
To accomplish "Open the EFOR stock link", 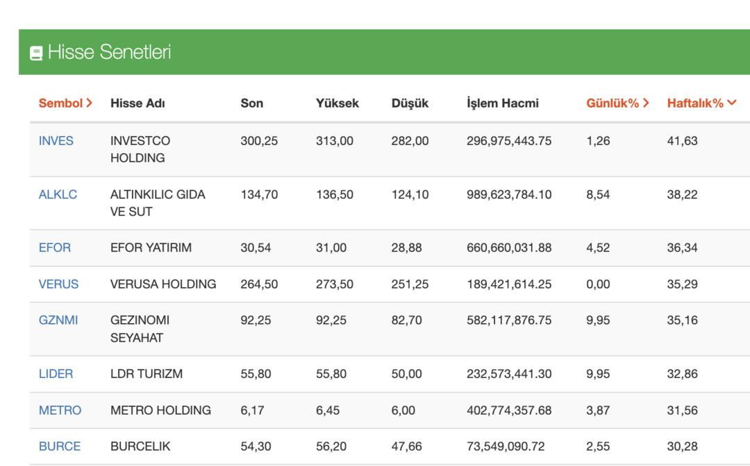I will (55, 248).
